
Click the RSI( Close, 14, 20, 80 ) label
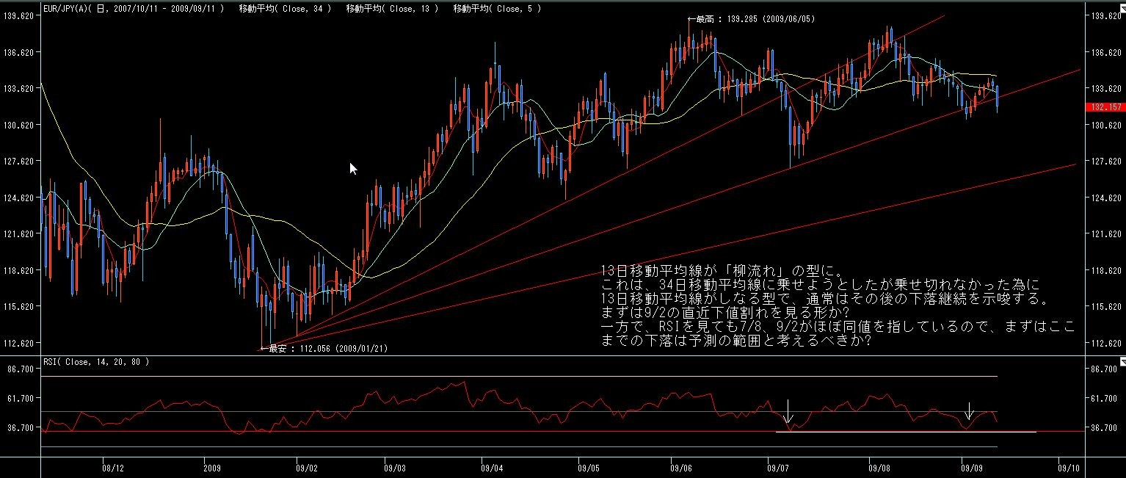coord(95,362)
